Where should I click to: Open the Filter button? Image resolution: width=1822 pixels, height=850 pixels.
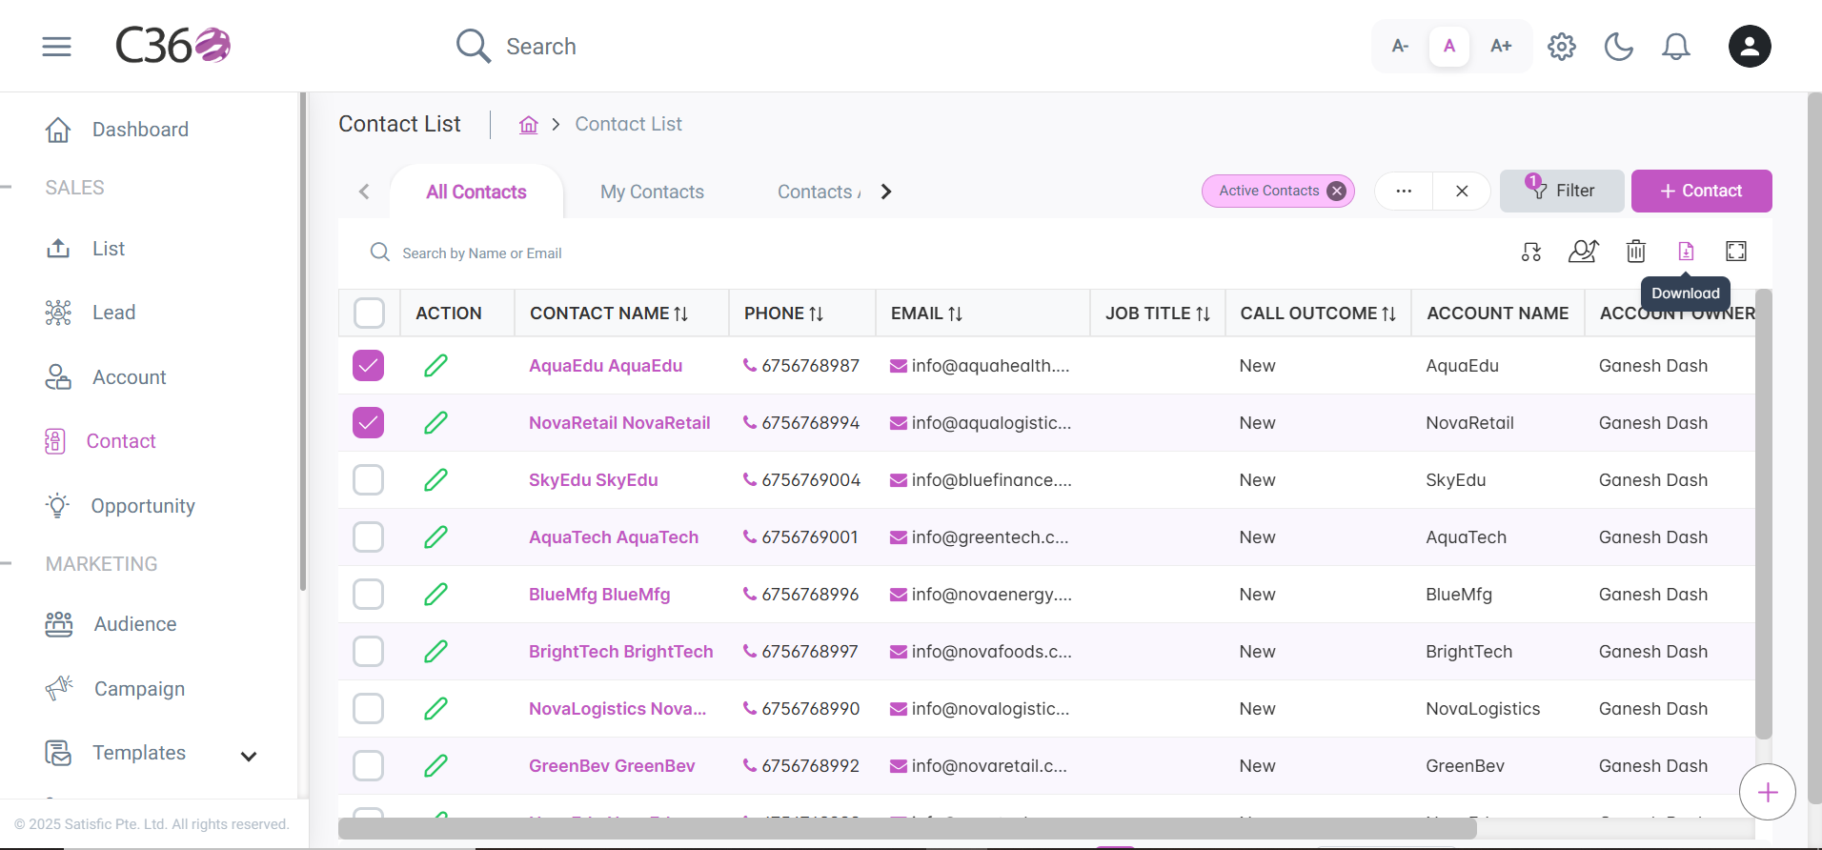pyautogui.click(x=1562, y=191)
